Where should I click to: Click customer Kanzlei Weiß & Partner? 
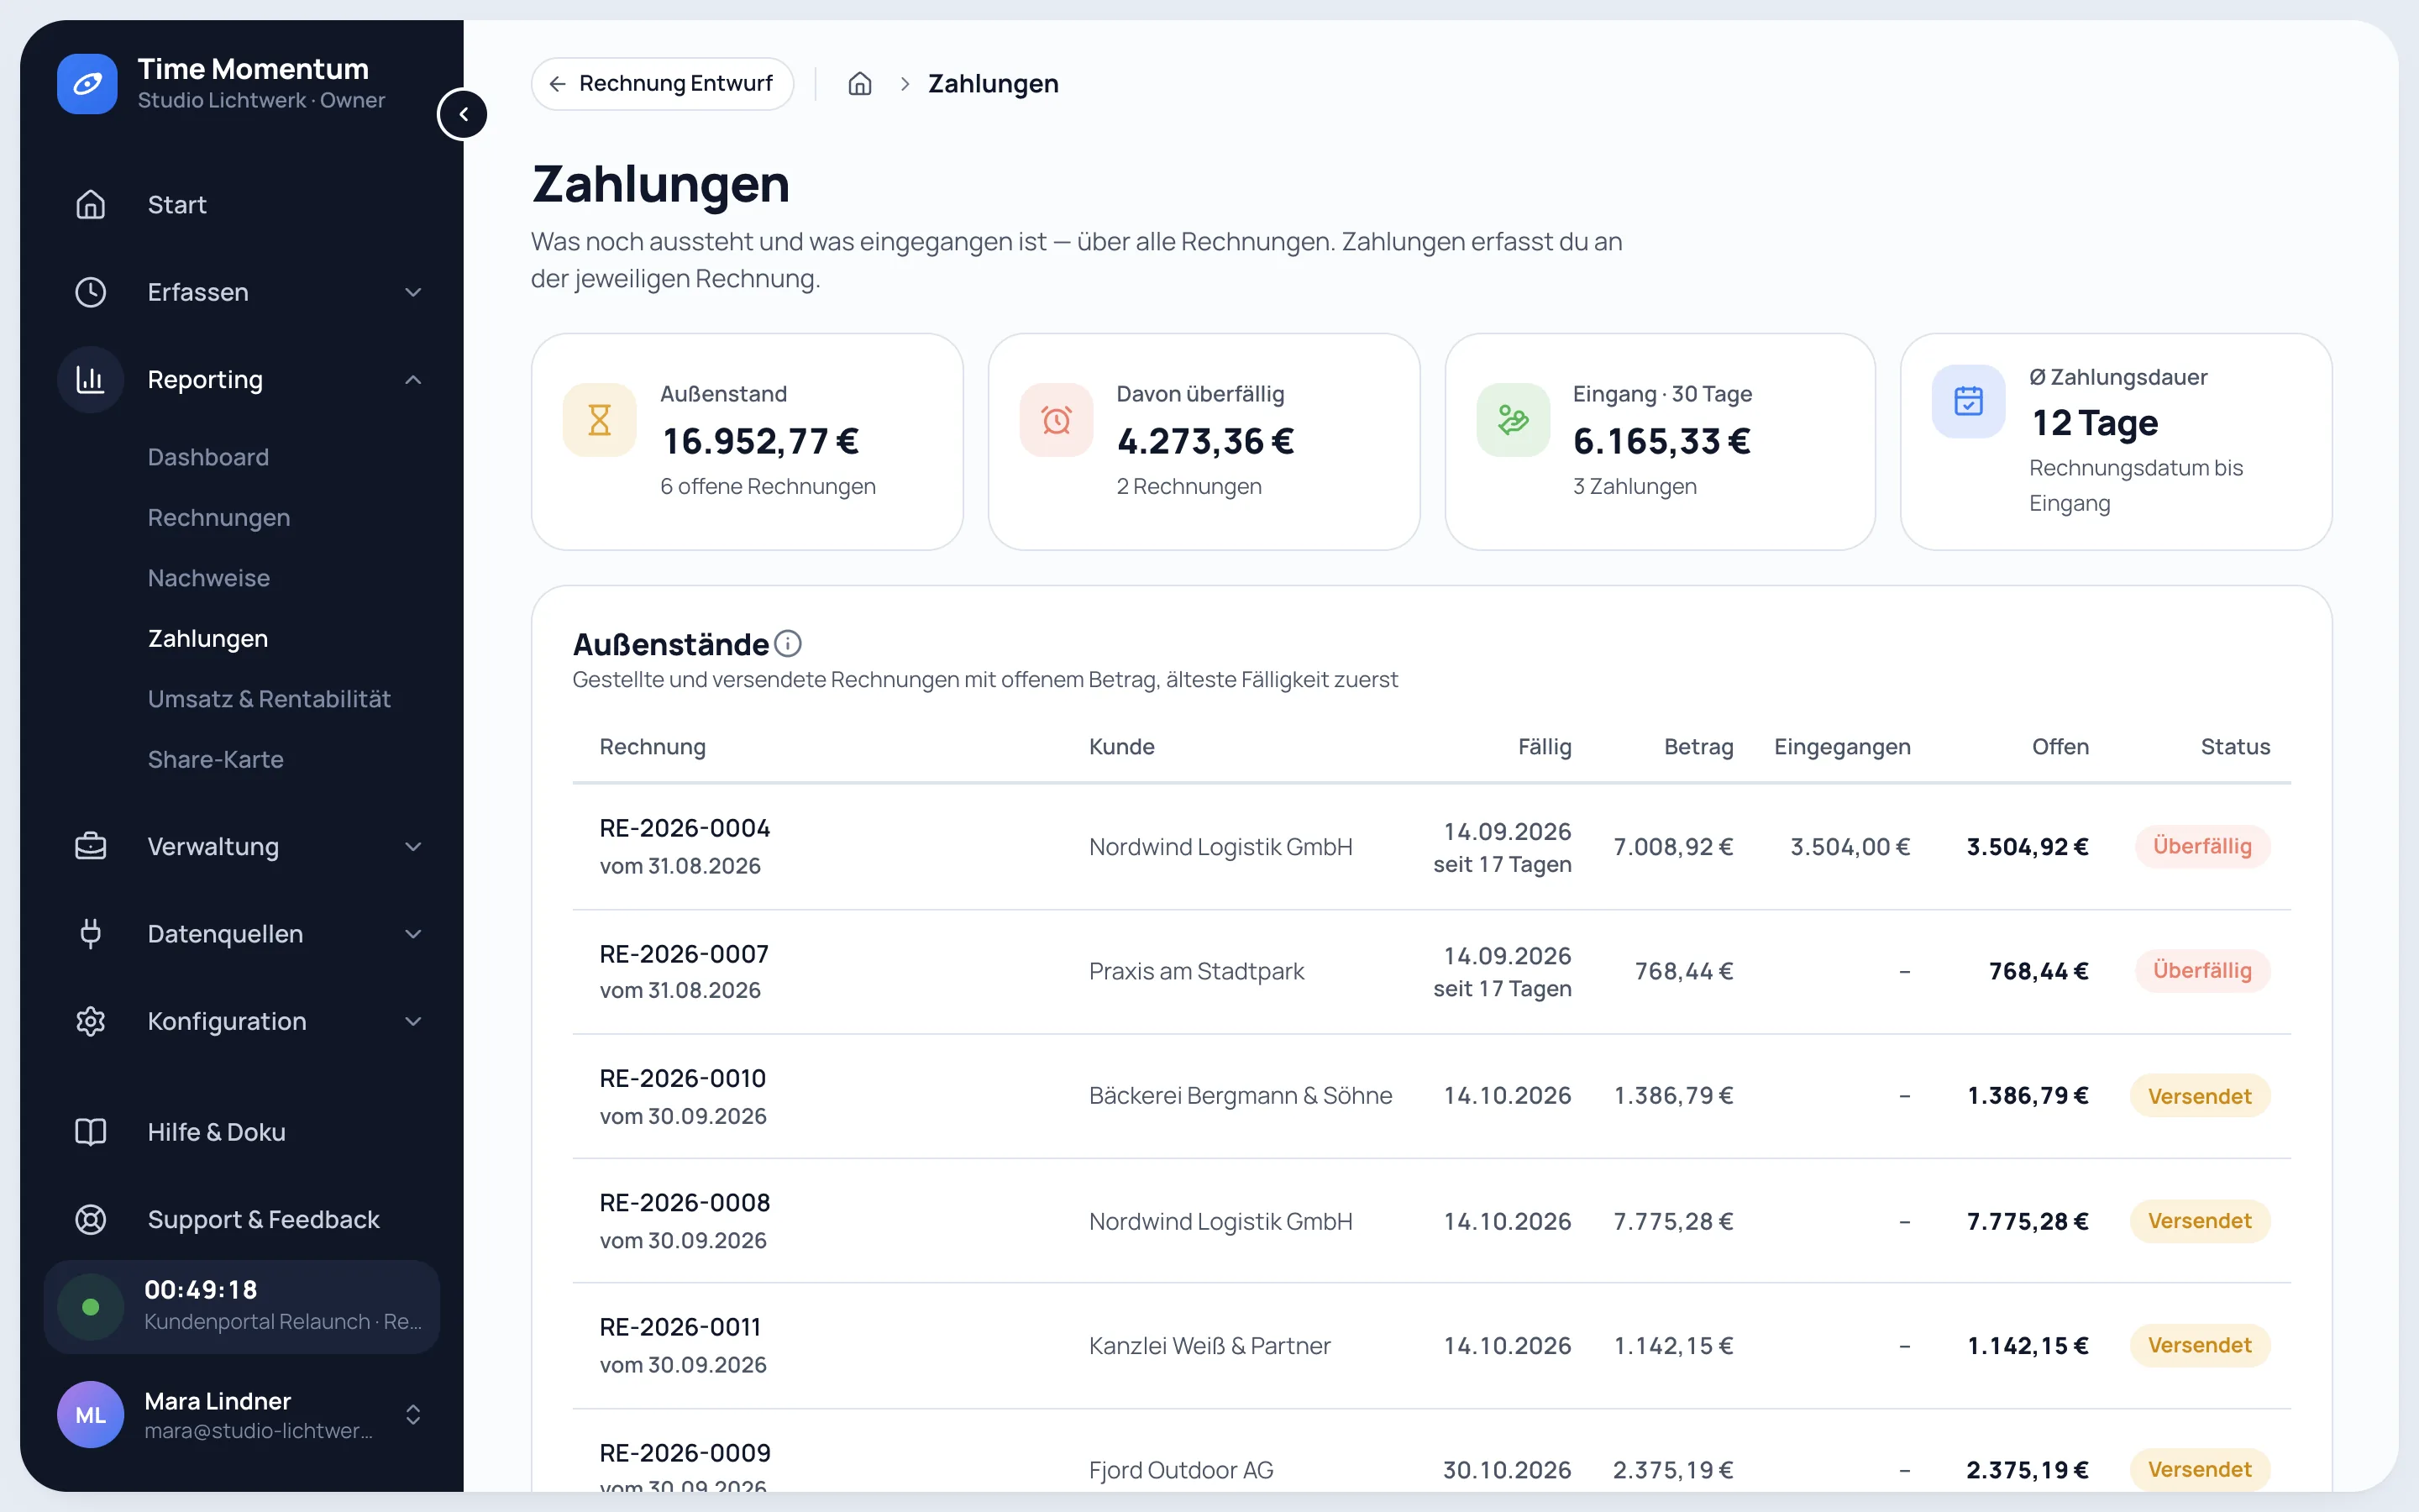click(1209, 1345)
